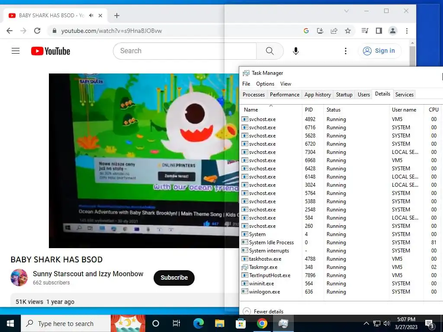The image size is (443, 332).
Task: Select the wininit.exe row
Action: pyautogui.click(x=342, y=283)
